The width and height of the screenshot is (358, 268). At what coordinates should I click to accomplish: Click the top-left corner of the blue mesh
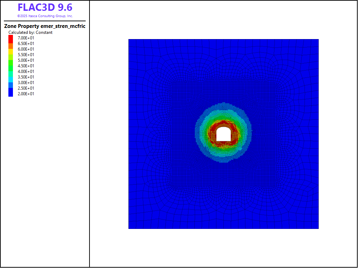(x=129, y=40)
